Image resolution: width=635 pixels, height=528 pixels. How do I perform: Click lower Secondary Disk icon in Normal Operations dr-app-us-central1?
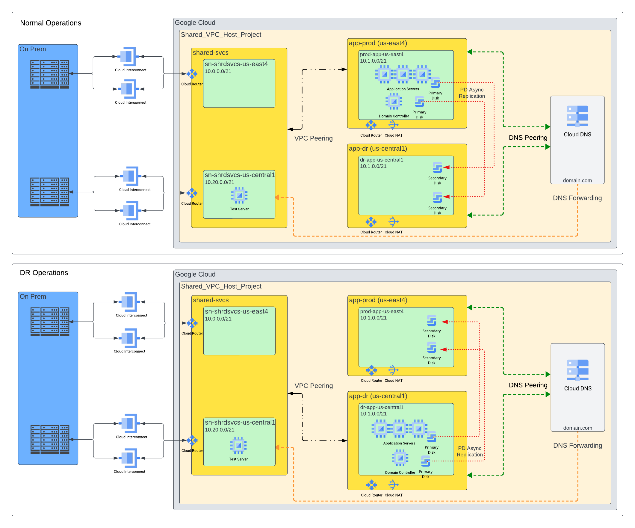pos(437,197)
